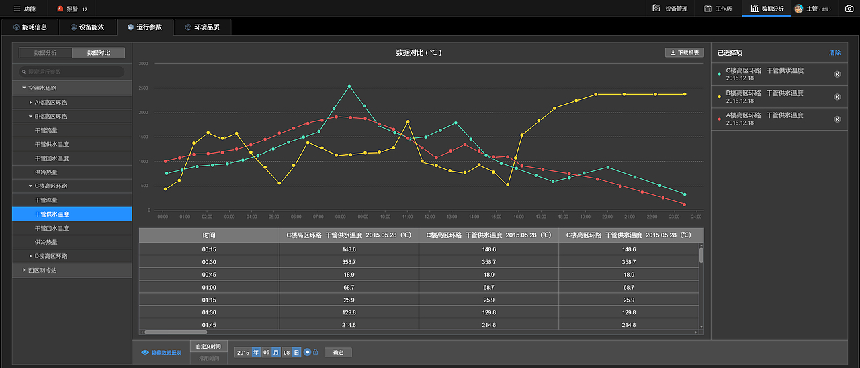
Task: Click the 主管 user avatar
Action: [x=799, y=9]
